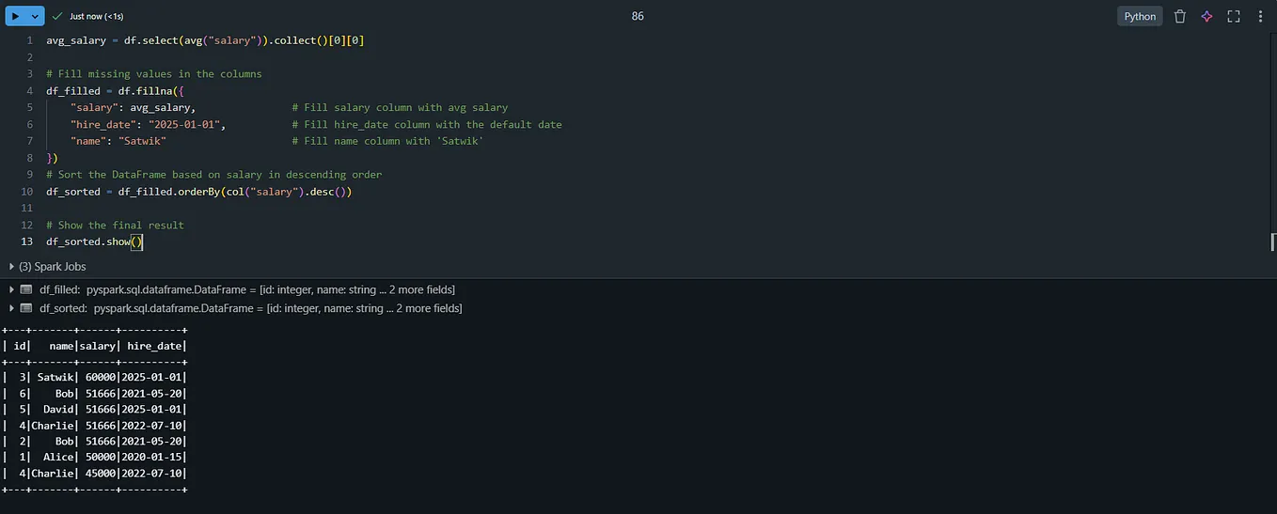The height and width of the screenshot is (514, 1277).
Task: Open the cell's three-dot more menu
Action: 1260,16
